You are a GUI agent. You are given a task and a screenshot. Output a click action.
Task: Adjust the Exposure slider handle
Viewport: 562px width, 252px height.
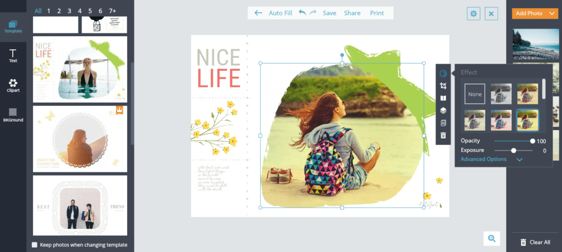click(514, 150)
